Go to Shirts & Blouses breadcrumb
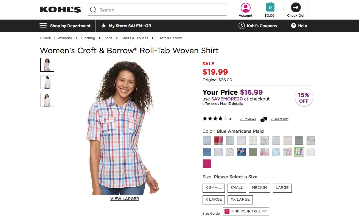Image resolution: width=359 pixels, height=219 pixels. pos(135,38)
